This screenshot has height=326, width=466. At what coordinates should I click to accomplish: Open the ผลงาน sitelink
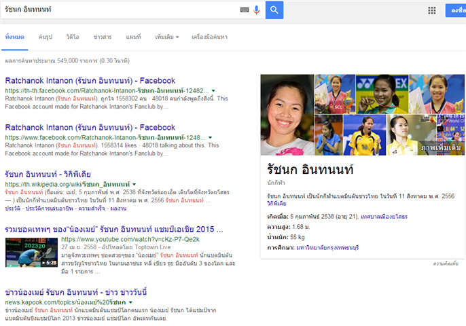[x=118, y=209]
